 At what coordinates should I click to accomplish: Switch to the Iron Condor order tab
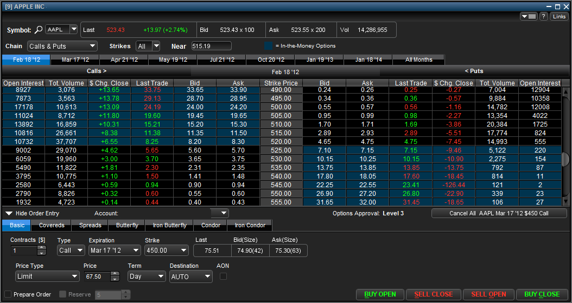pyautogui.click(x=250, y=225)
